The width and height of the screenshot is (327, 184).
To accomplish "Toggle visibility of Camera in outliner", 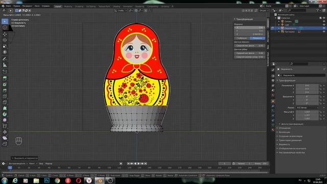I will [324, 21].
